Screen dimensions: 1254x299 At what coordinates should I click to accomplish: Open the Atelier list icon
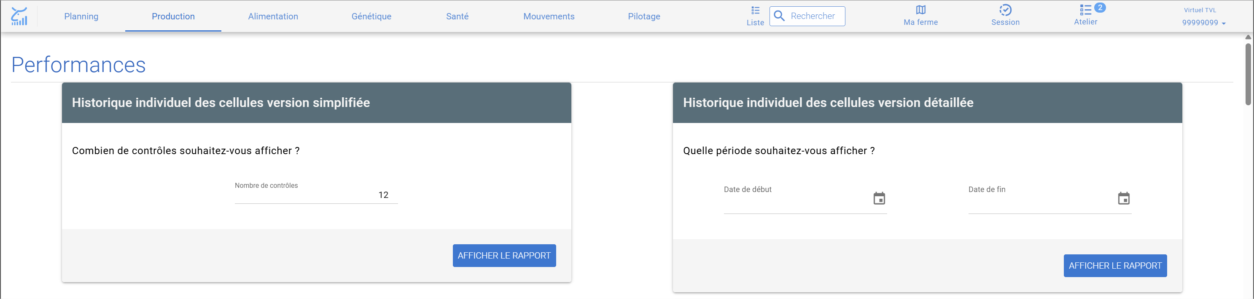point(1085,10)
